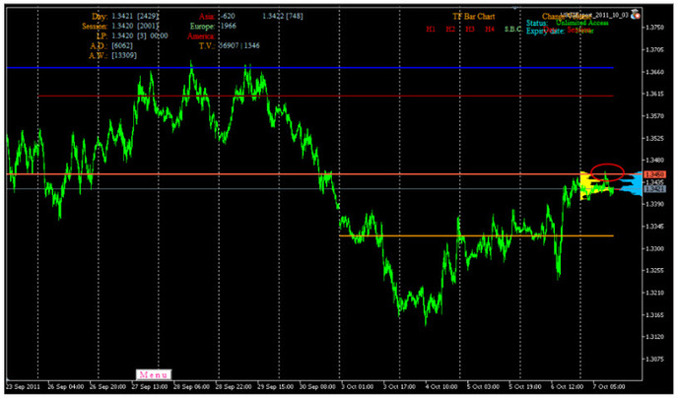
Task: Click the LP value 1.3420 [3] 00:00
Action: [140, 35]
